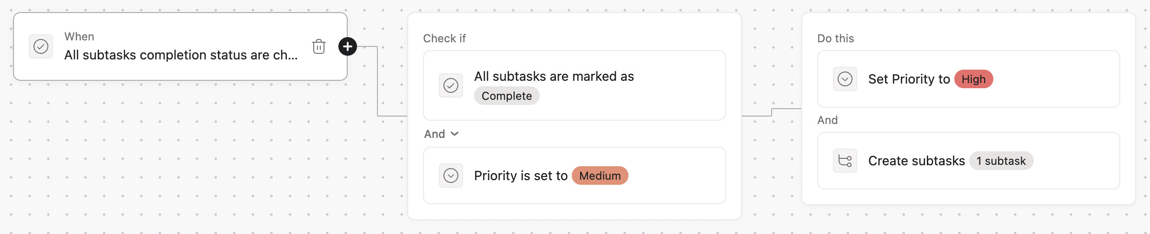Open the Create subtasks action card
This screenshot has height=234, width=1150.
pyautogui.click(x=969, y=161)
